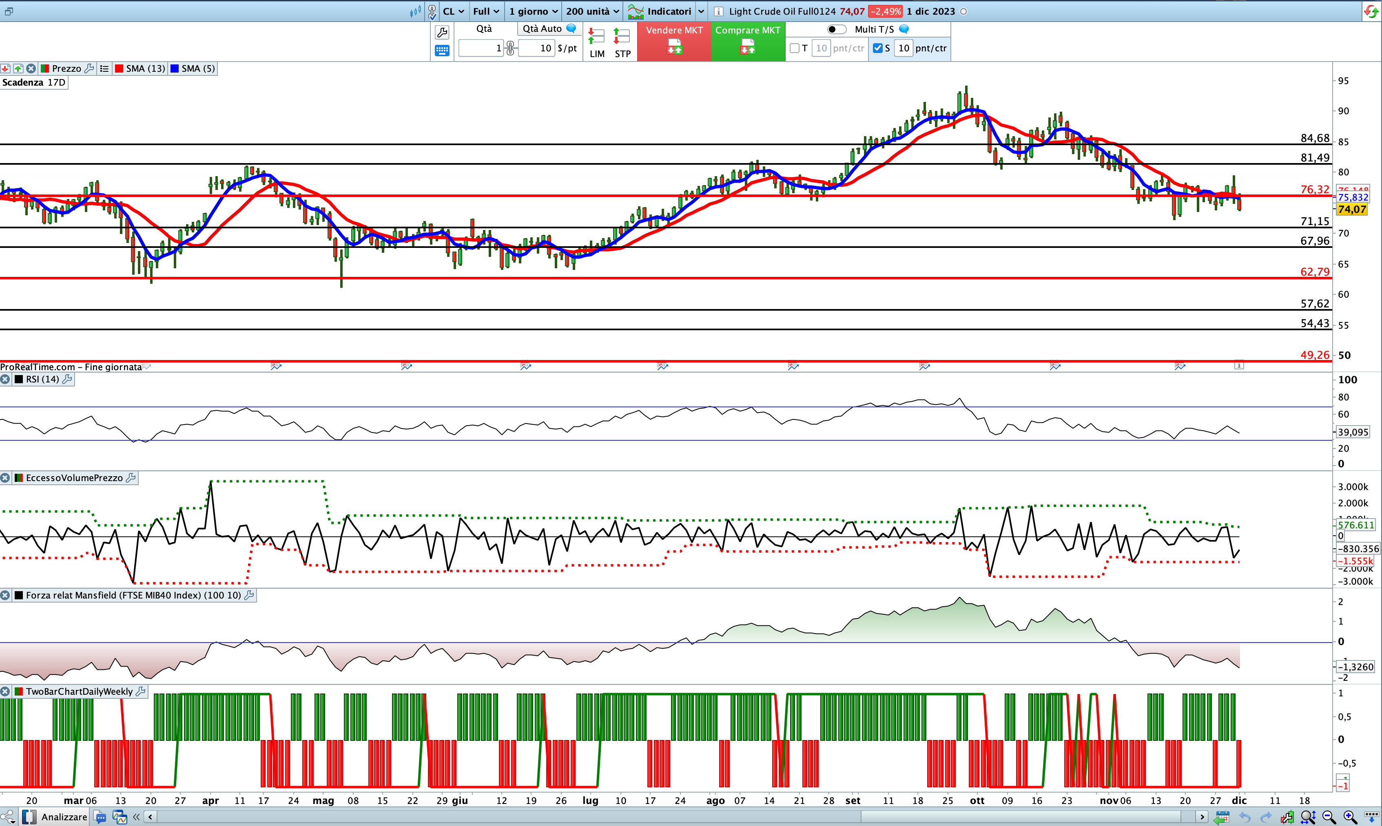Open the share icon at bottom left
Viewport: 1382px width, 826px height.
click(x=7, y=817)
